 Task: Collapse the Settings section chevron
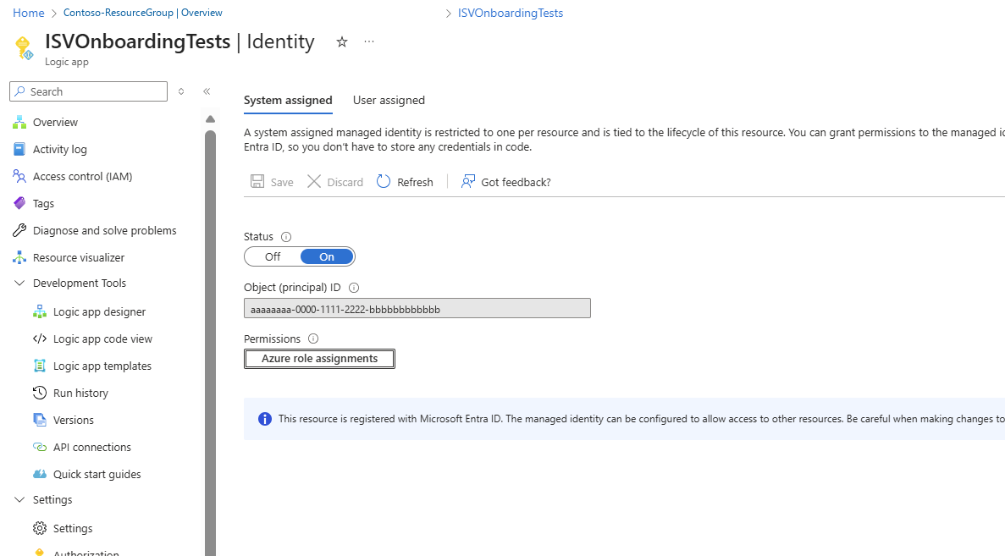tap(19, 499)
